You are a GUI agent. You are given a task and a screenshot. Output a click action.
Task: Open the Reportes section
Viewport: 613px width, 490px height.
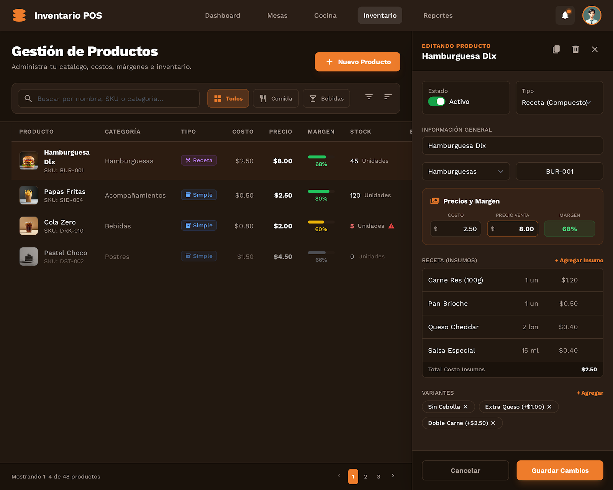tap(438, 15)
